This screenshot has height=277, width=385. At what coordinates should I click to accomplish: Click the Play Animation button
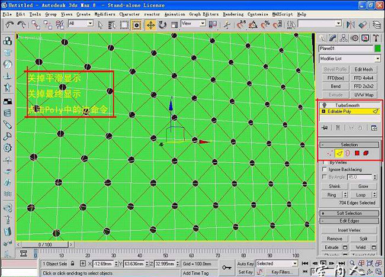tap(323, 263)
